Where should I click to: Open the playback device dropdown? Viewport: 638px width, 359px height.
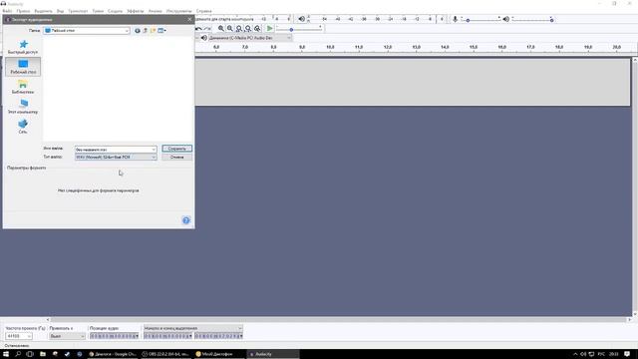coord(250,38)
